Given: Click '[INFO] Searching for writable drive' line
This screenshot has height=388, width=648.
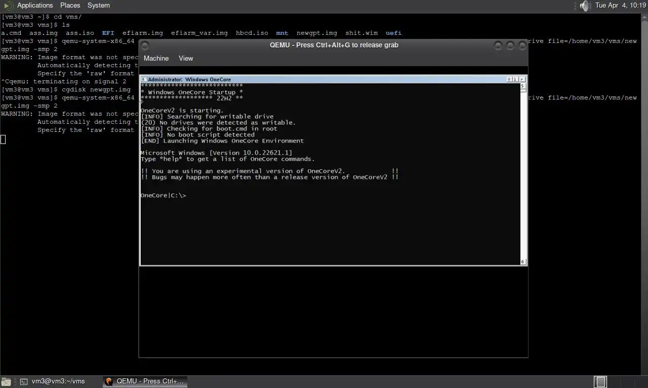Looking at the screenshot, I should point(207,117).
